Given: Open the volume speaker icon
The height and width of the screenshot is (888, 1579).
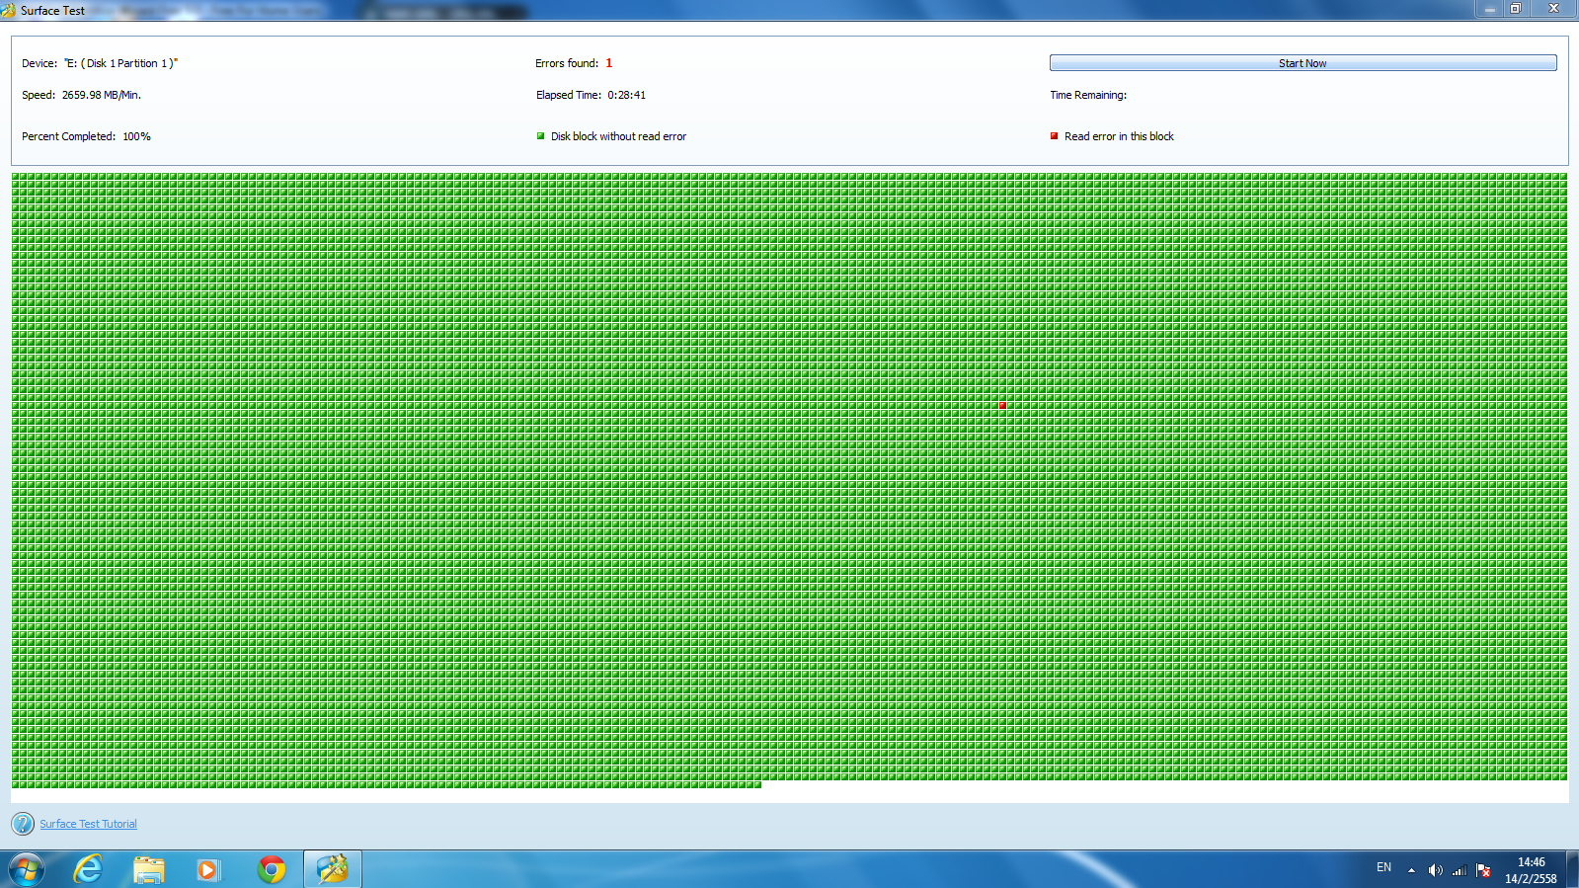Looking at the screenshot, I should [1435, 870].
